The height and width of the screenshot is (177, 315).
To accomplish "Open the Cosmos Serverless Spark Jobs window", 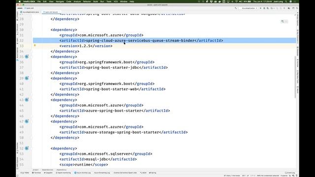I will 125,173.
